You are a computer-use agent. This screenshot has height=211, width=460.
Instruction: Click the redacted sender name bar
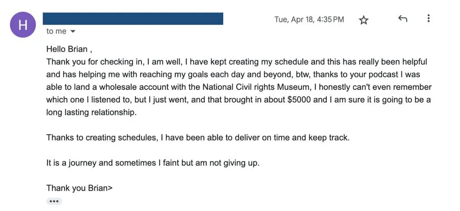coord(133,19)
